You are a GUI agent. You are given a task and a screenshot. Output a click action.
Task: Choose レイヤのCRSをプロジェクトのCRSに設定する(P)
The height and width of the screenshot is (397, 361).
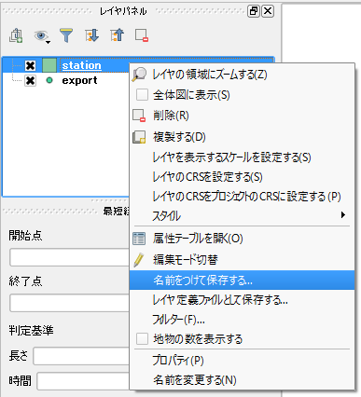coord(242,197)
